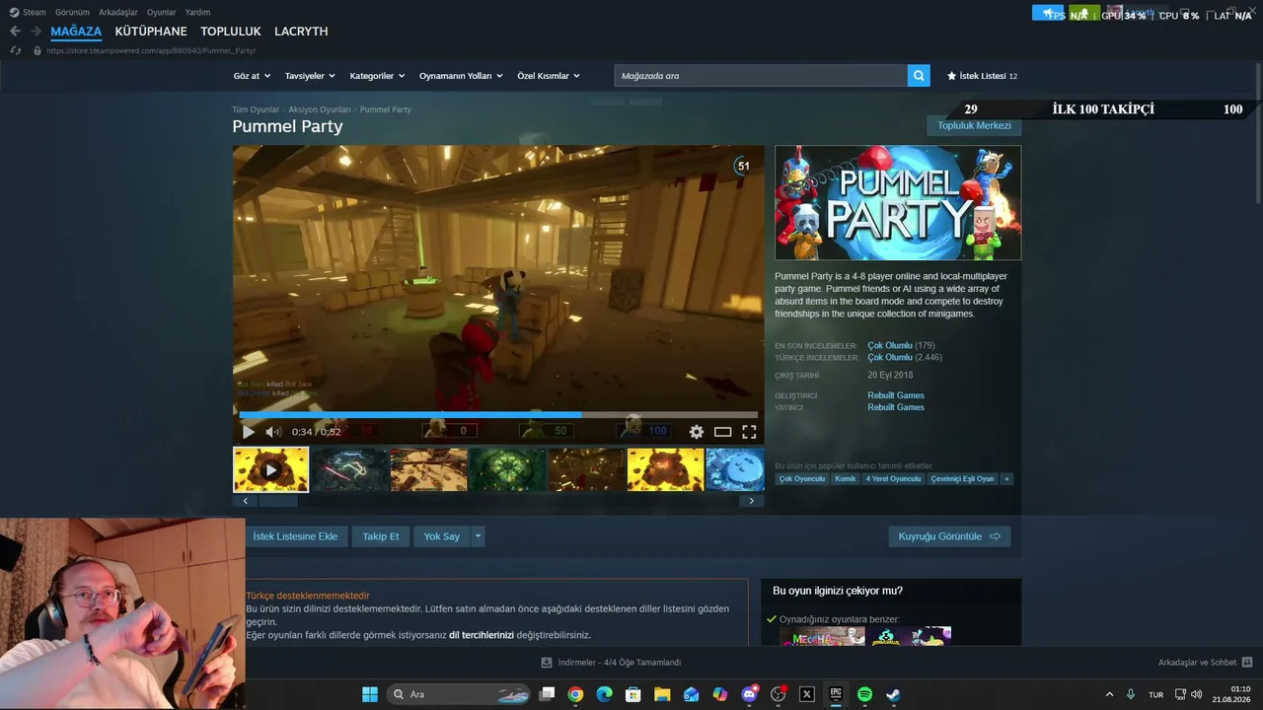This screenshot has width=1263, height=710.
Task: Switch the trailer to fullscreen
Action: point(749,432)
